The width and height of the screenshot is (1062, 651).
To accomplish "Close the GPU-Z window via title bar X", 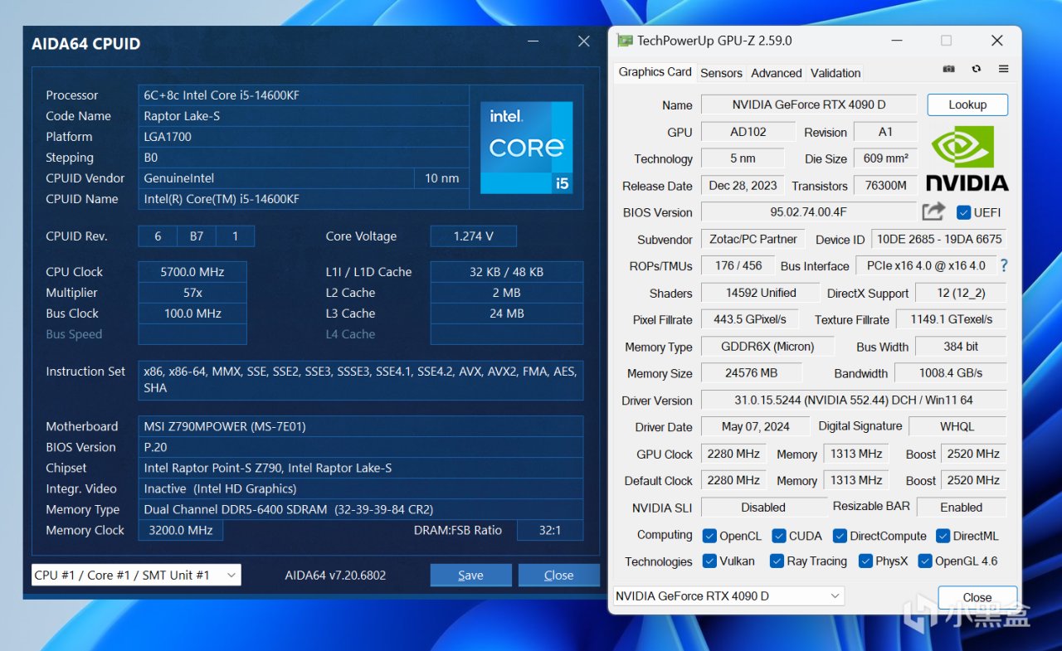I will click(997, 41).
